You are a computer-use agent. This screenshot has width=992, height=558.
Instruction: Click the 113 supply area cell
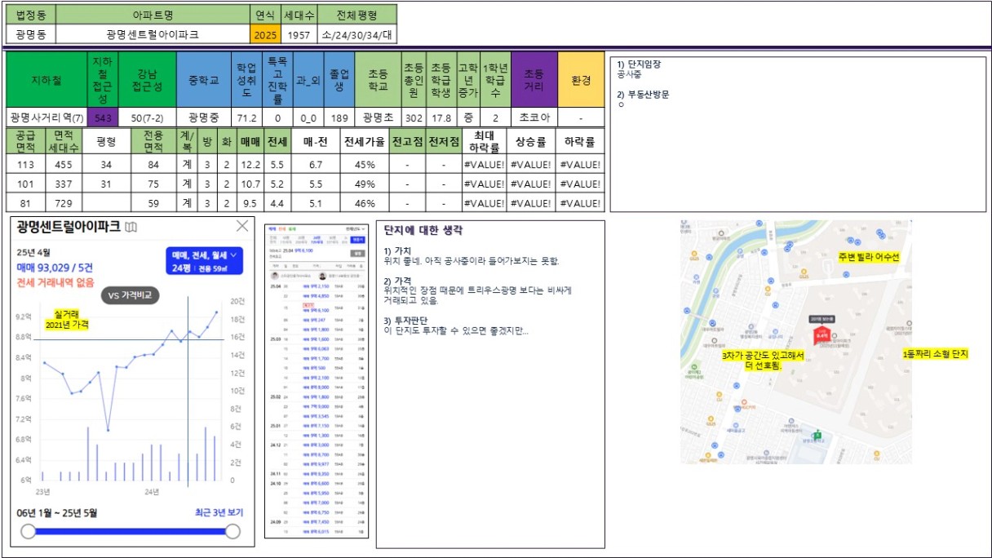[24, 164]
